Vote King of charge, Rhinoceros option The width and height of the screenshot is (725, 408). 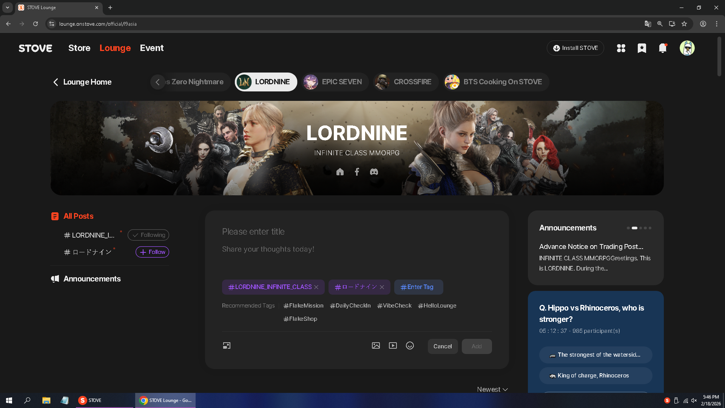click(x=595, y=376)
